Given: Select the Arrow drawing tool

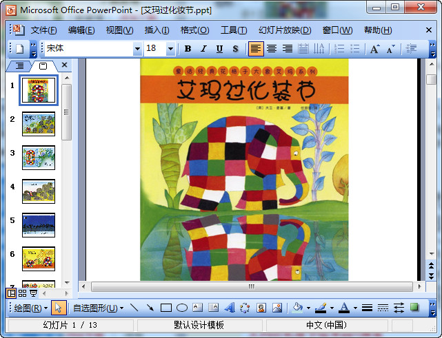Looking at the screenshot, I should 150,308.
